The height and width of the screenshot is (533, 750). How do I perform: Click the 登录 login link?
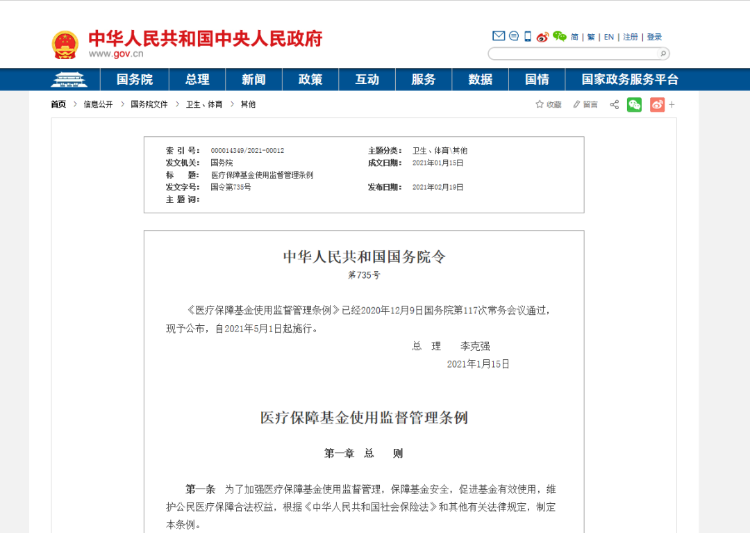click(x=653, y=36)
